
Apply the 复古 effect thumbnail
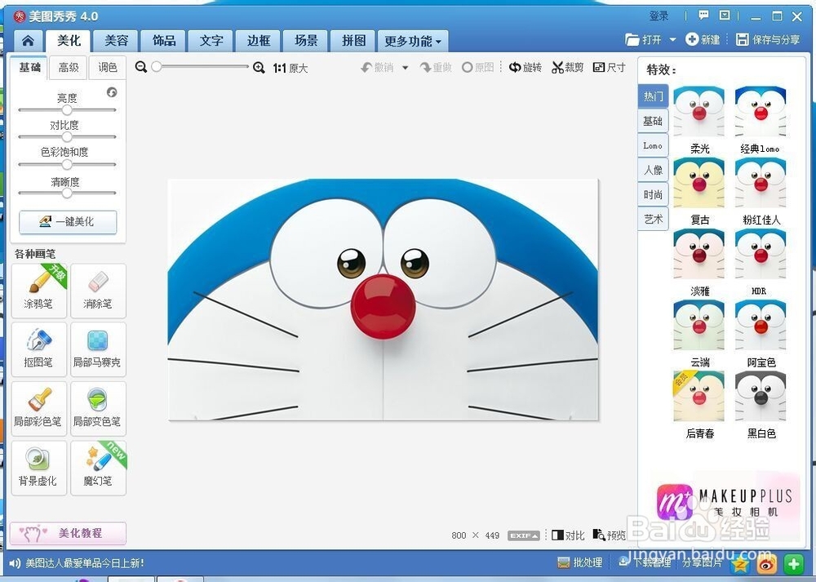coord(699,183)
